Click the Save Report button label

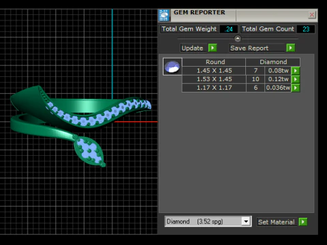pyautogui.click(x=257, y=48)
